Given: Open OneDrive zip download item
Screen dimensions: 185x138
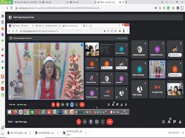Looking at the screenshot, I should (x=73, y=132).
